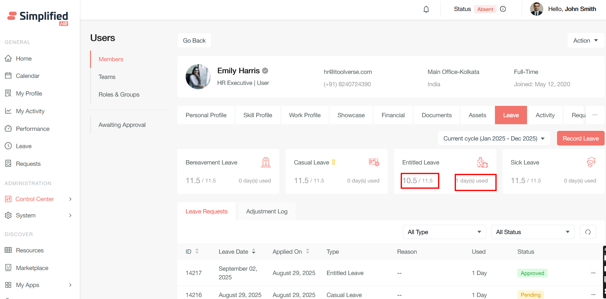
Task: Click the Sick Leave icon
Action: coord(591,162)
